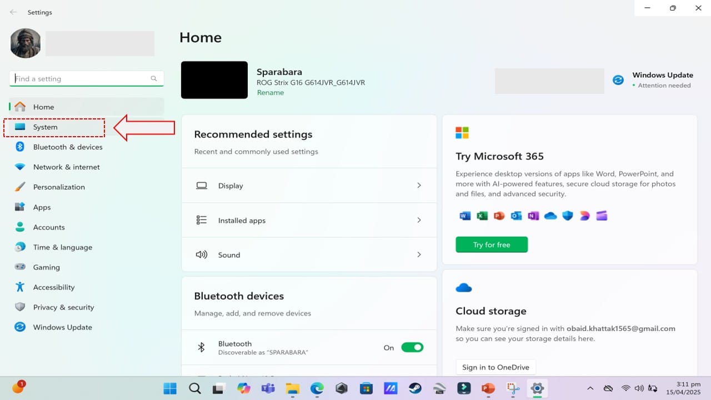
Task: Click the Privacy & security shield icon
Action: 20,307
